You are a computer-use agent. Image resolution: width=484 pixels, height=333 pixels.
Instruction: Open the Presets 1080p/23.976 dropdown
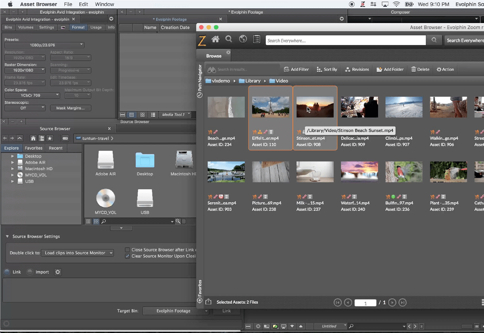(x=44, y=45)
